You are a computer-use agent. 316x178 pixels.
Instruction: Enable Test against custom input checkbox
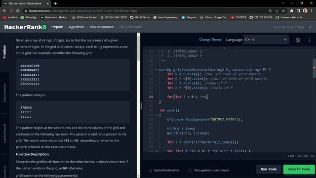click(190, 170)
